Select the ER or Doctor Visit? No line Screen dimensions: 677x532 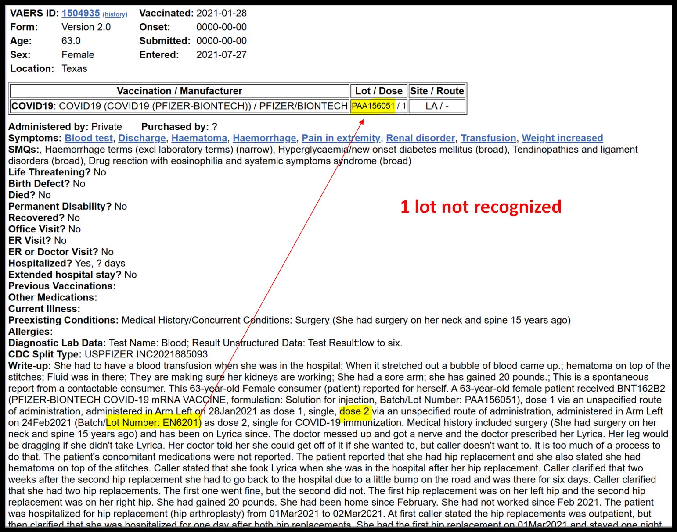(x=61, y=252)
